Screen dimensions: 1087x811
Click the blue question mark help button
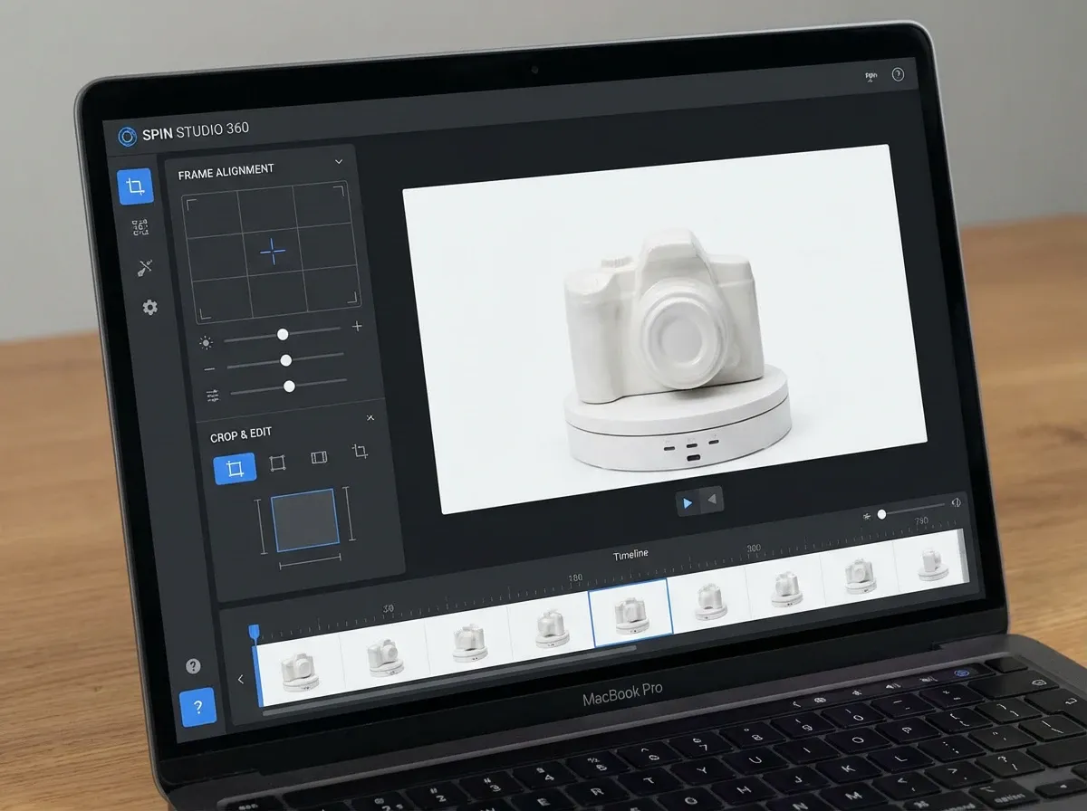(x=198, y=706)
